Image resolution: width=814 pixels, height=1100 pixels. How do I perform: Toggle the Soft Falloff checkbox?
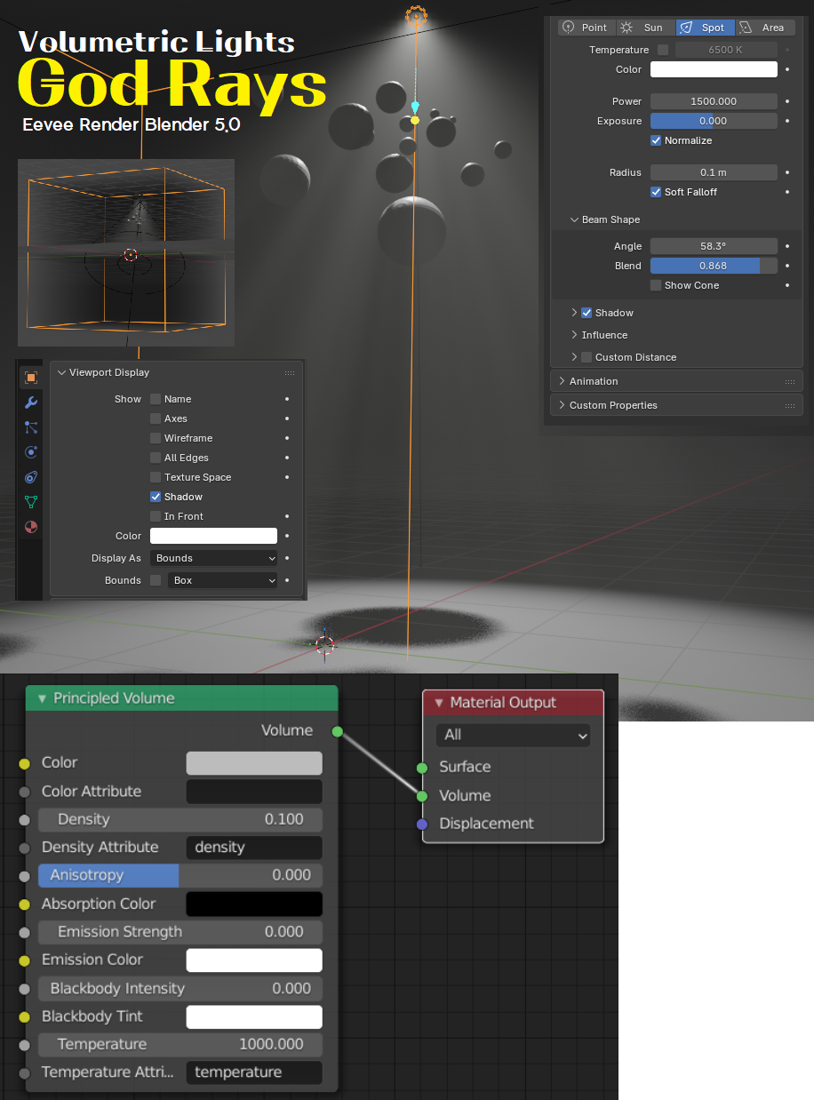click(656, 192)
